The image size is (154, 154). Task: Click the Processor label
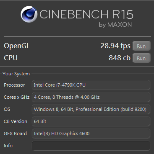click(x=14, y=85)
